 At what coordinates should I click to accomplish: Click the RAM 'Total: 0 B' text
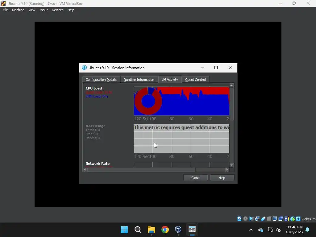pos(93,130)
